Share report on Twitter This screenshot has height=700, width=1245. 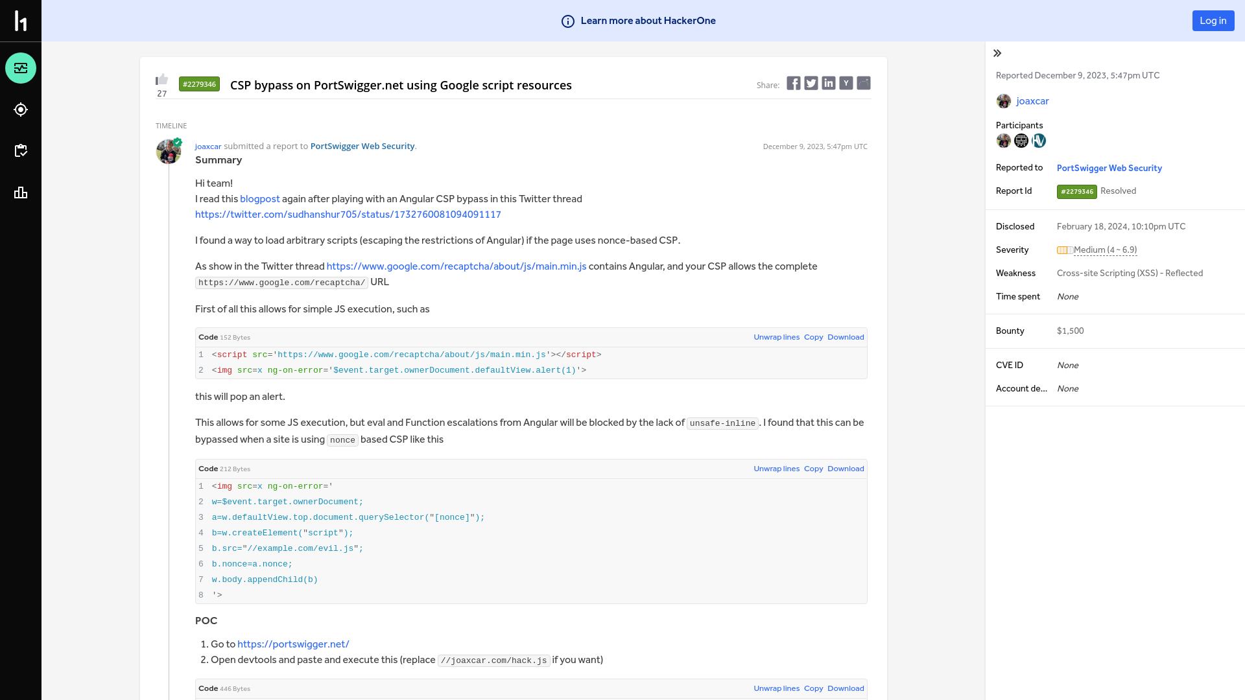[x=811, y=83]
